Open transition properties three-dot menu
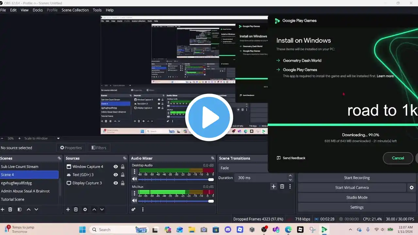 point(290,187)
